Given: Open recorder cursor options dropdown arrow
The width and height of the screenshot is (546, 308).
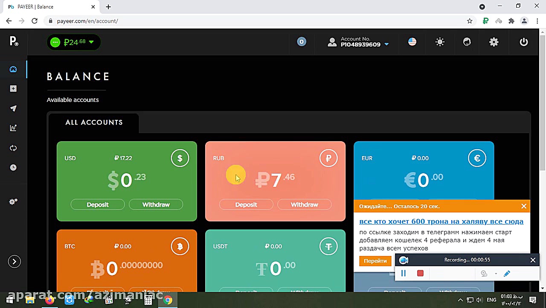Looking at the screenshot, I should (x=496, y=274).
